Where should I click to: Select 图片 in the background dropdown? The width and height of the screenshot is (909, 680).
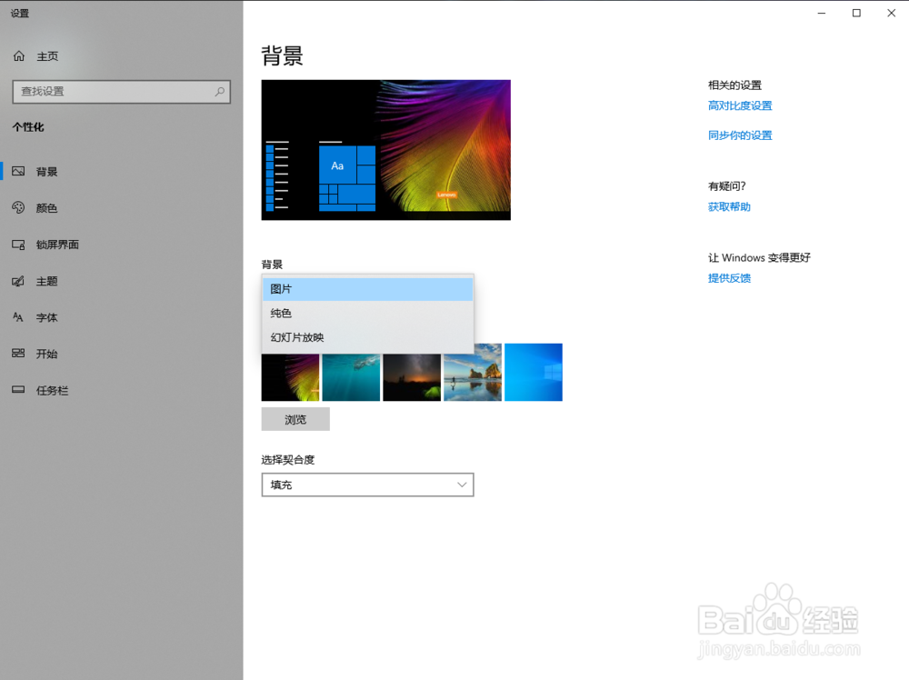367,289
